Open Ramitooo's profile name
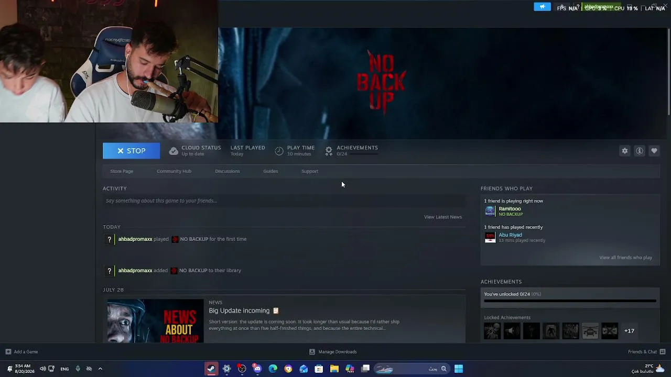The height and width of the screenshot is (377, 671). pyautogui.click(x=510, y=209)
